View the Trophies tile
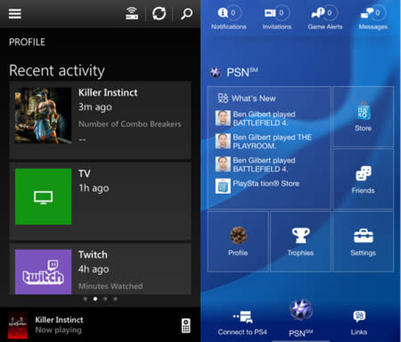 tap(300, 241)
